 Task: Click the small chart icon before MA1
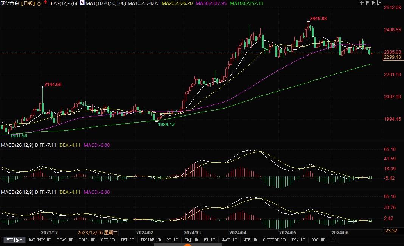(x=82, y=3)
